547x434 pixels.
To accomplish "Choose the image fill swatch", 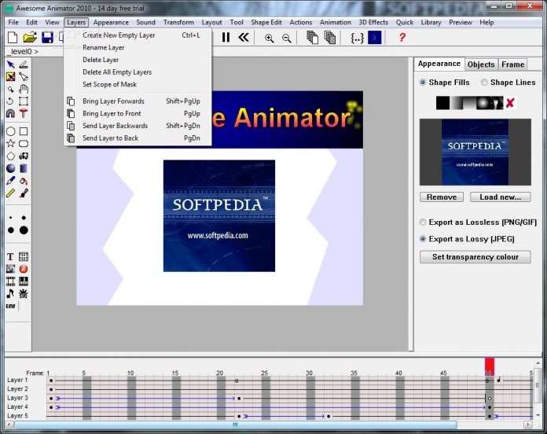I will pos(497,103).
